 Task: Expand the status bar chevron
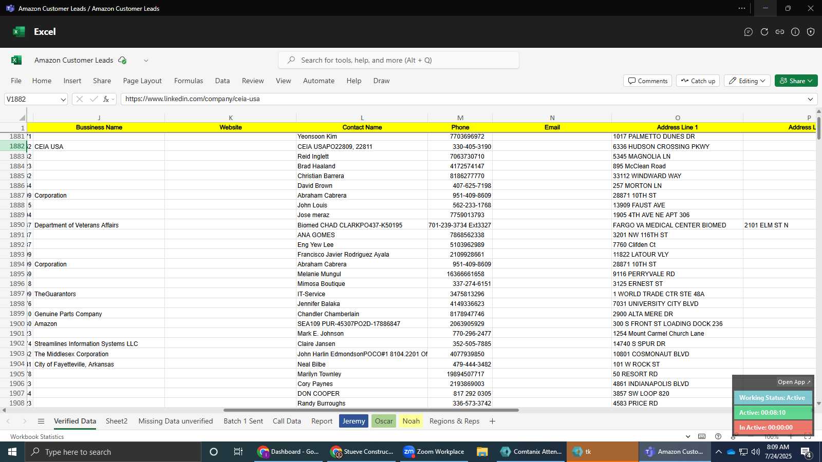(x=688, y=436)
